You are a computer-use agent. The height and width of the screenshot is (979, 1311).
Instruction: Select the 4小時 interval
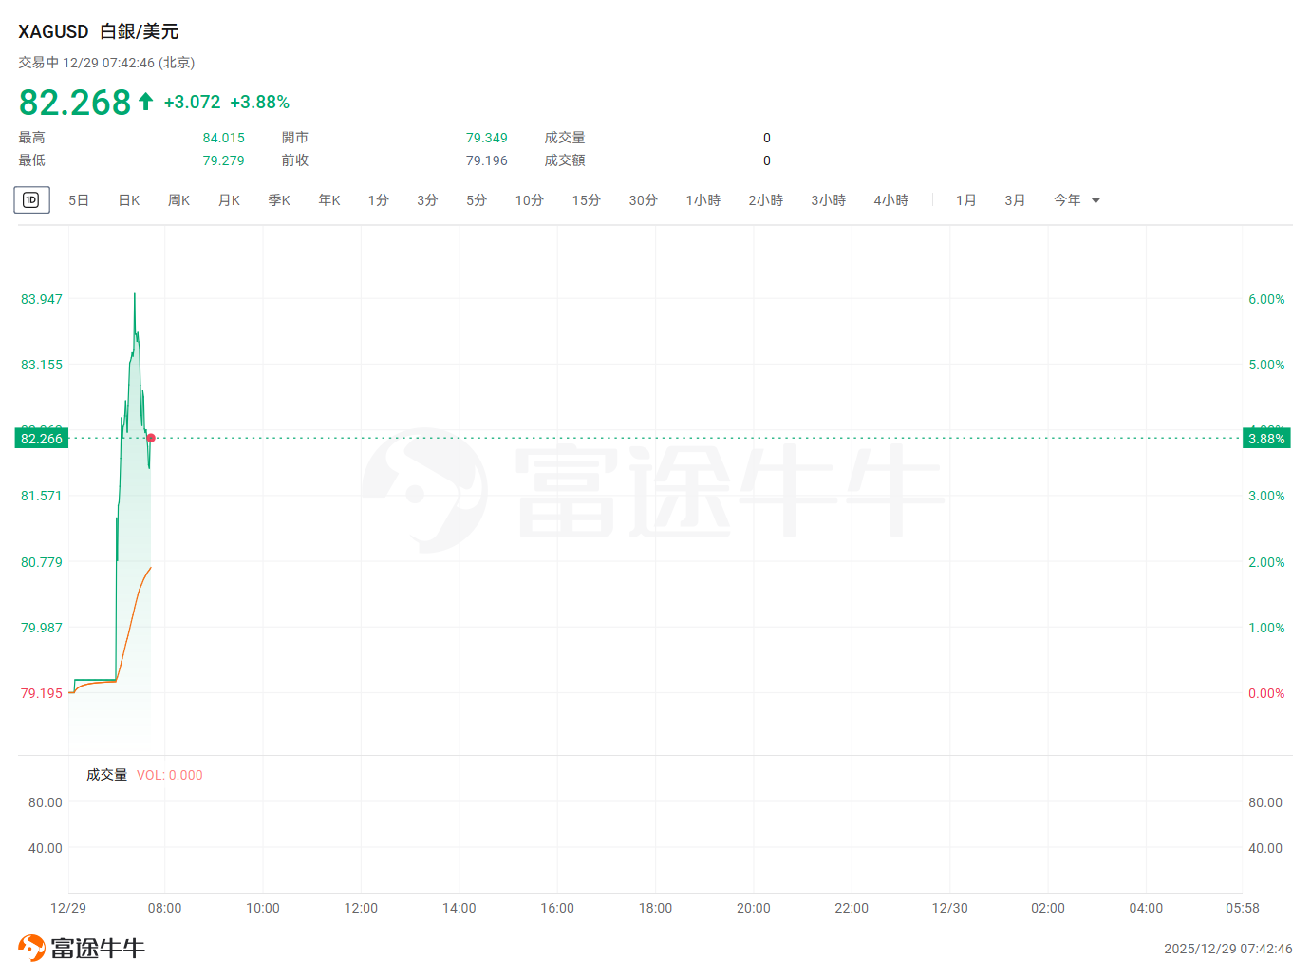click(890, 200)
